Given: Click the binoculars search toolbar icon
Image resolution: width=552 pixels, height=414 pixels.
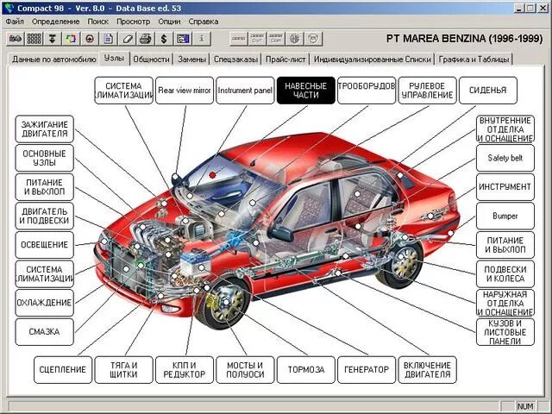Looking at the screenshot, I should point(16,38).
